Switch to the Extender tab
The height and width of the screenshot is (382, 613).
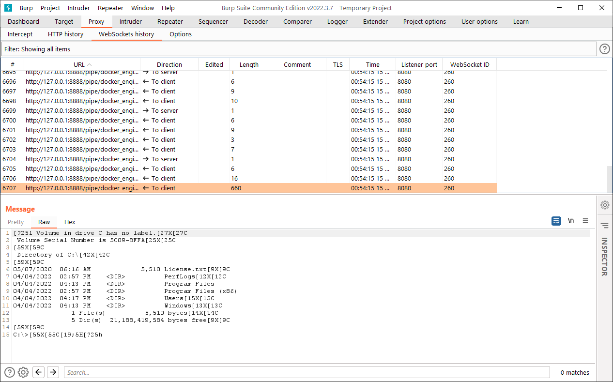(x=375, y=21)
